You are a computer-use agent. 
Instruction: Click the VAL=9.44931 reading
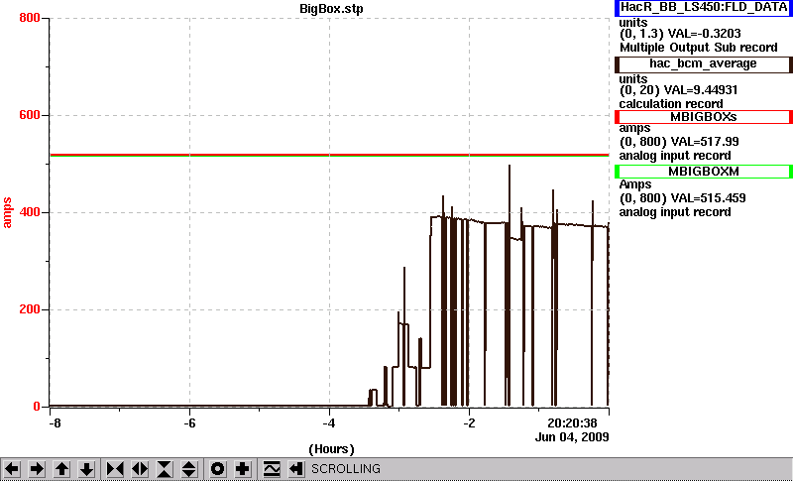[703, 90]
